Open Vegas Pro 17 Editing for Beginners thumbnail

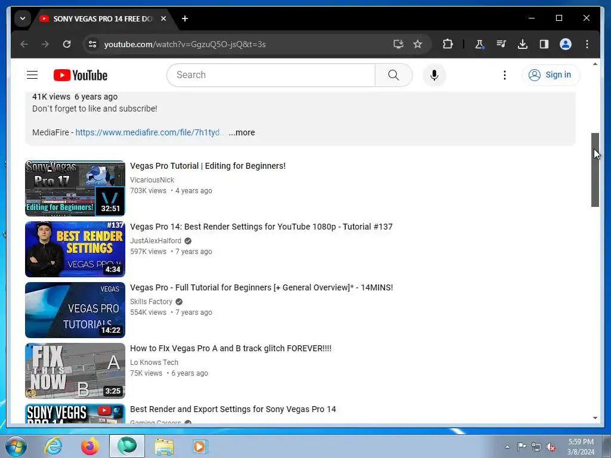pyautogui.click(x=75, y=188)
